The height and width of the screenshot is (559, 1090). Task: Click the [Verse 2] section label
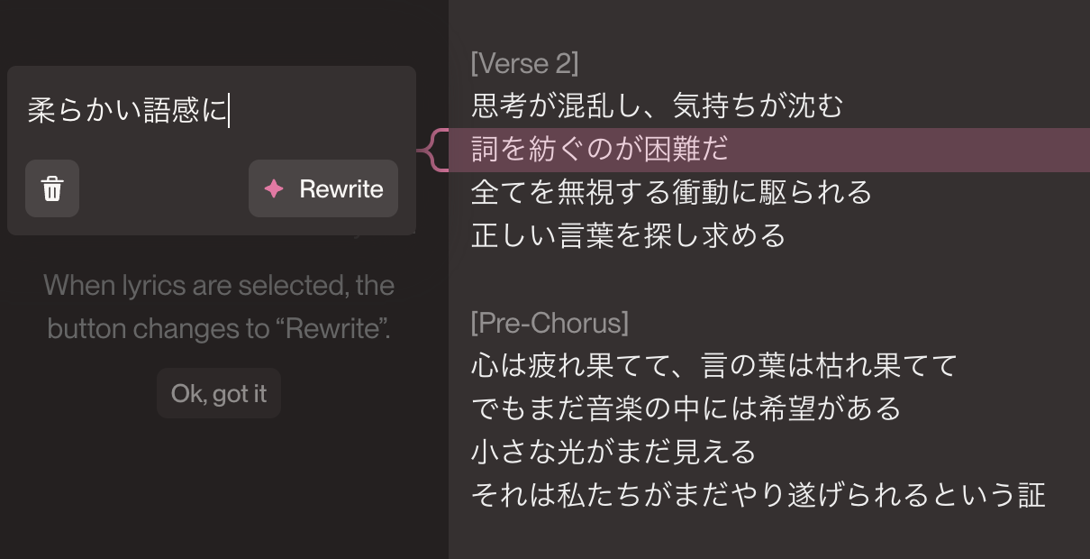[524, 63]
